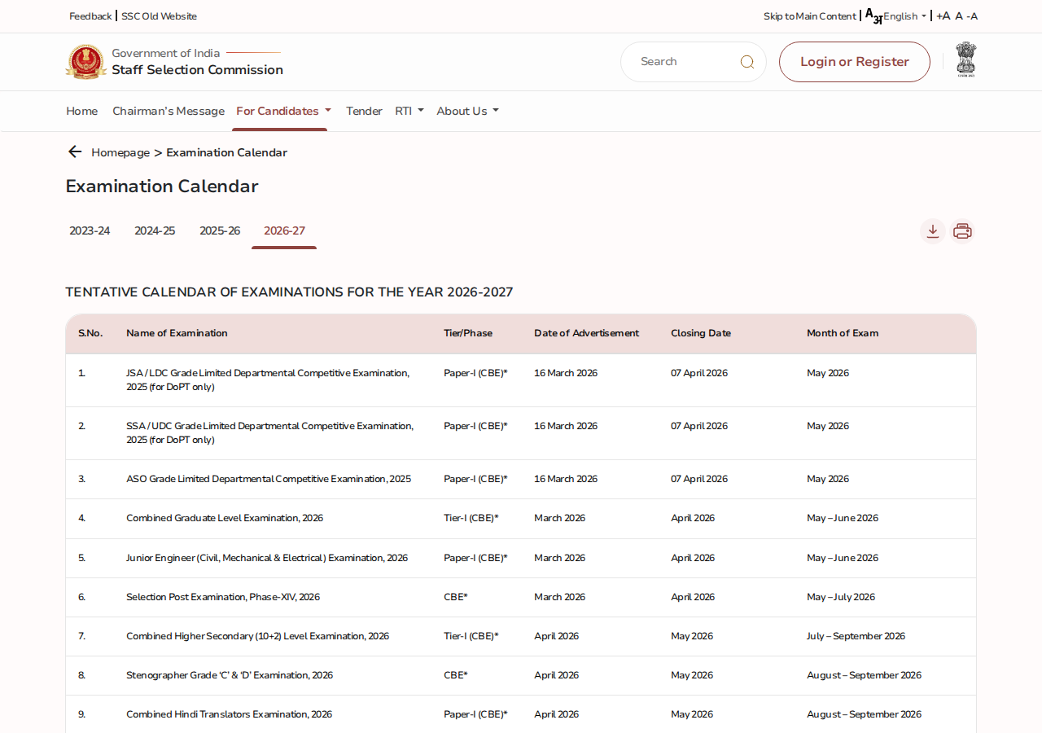Print the examination calendar
Image resolution: width=1042 pixels, height=733 pixels.
[x=962, y=231]
